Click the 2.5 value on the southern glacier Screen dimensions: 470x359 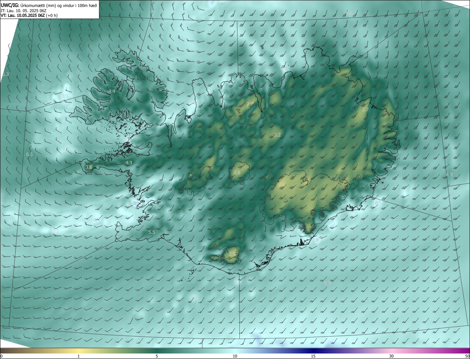[x=232, y=254]
